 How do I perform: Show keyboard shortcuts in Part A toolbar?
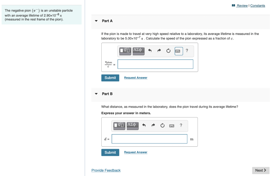click(178, 51)
